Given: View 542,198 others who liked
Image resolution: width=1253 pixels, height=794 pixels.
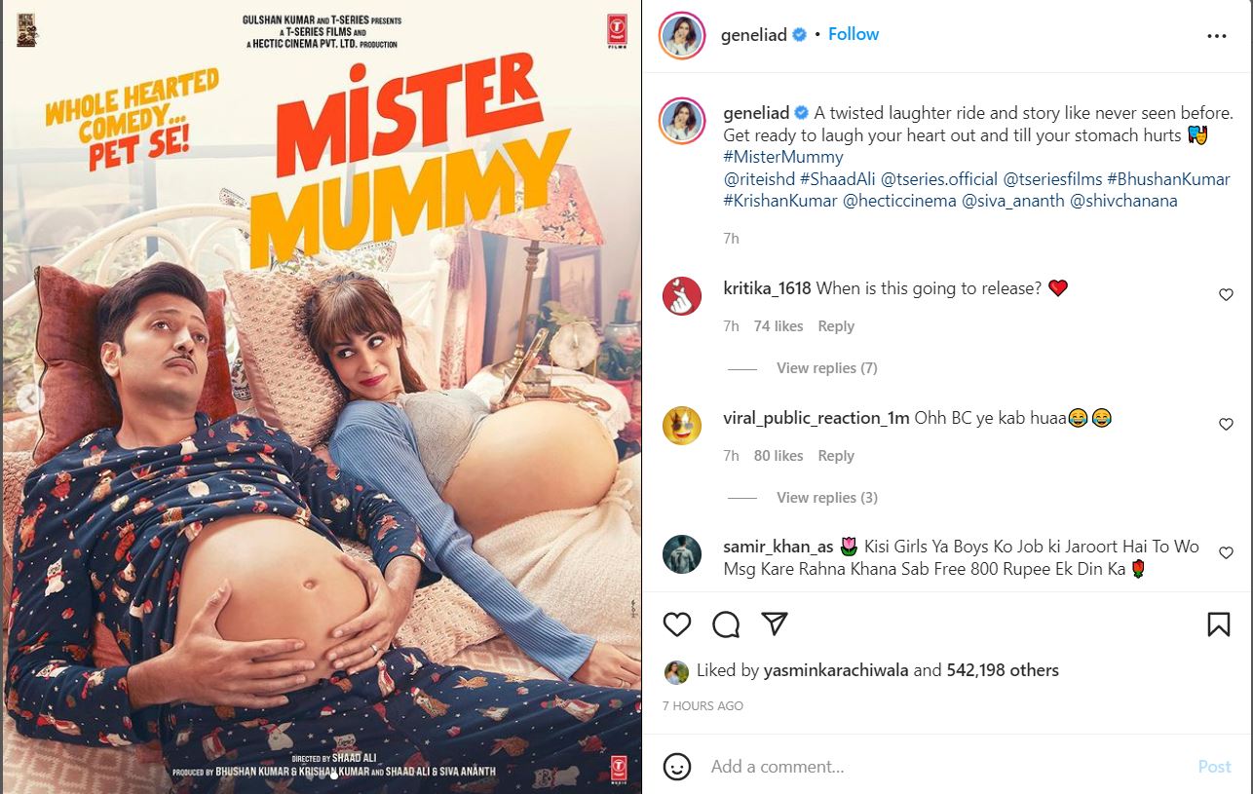Looking at the screenshot, I should 1003,670.
